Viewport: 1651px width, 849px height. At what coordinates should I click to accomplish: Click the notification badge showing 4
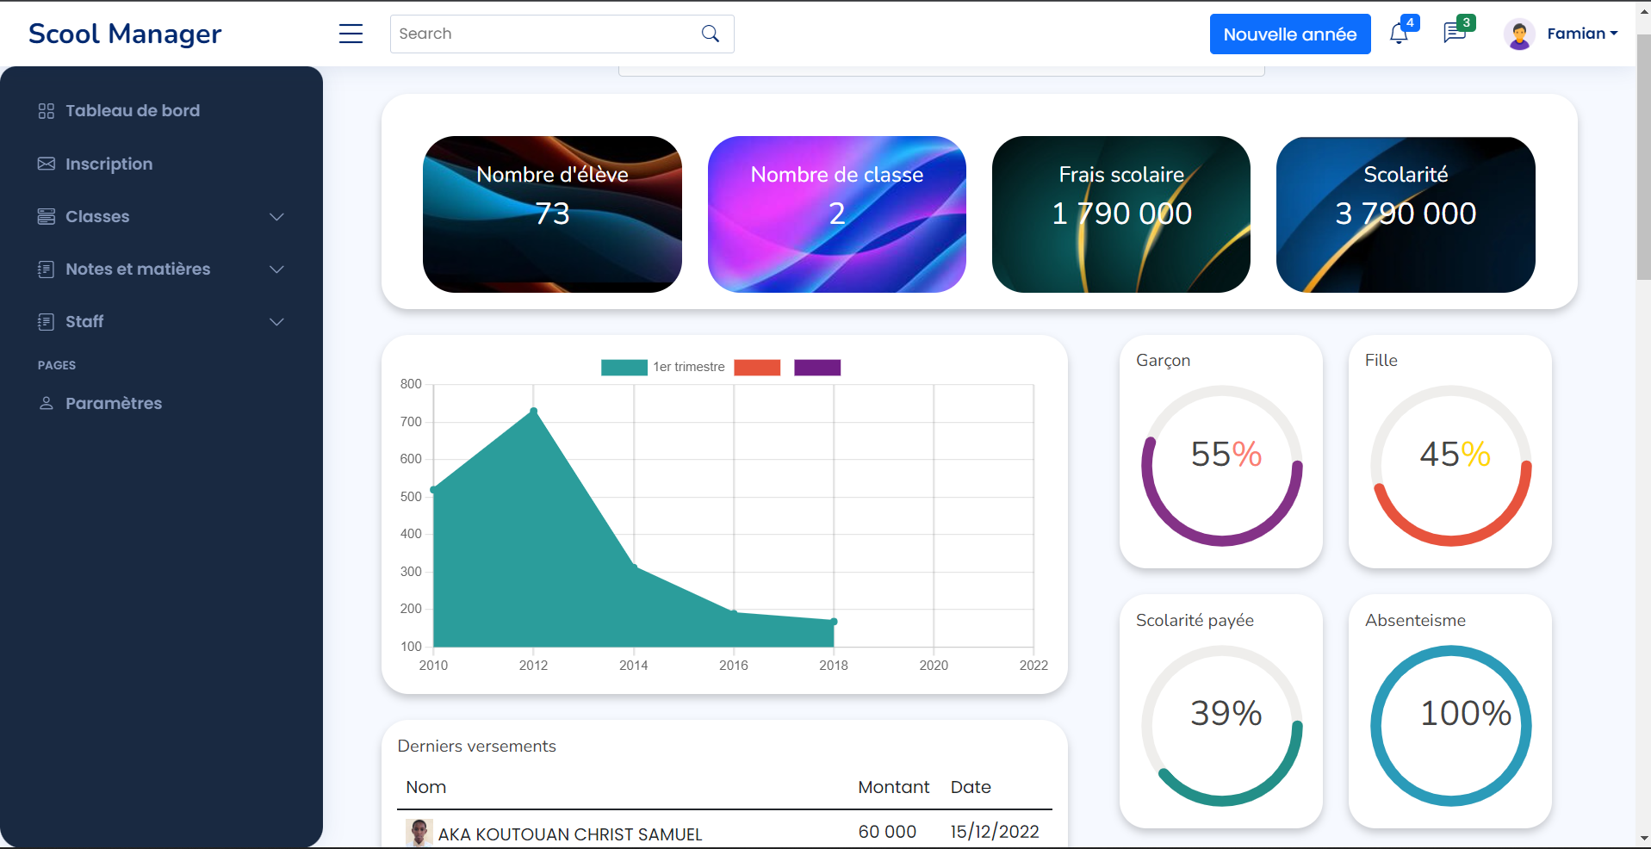click(x=1410, y=23)
